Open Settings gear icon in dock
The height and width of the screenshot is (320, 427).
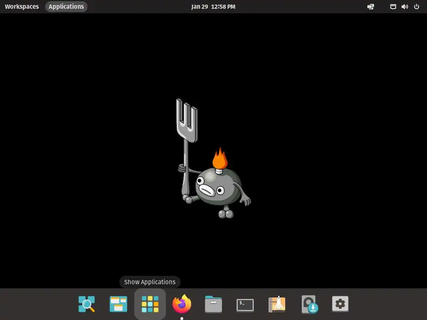tap(340, 304)
